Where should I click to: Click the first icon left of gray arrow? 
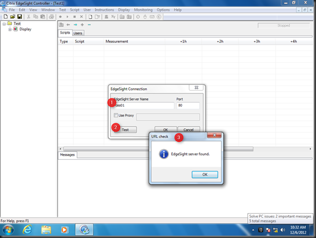coord(61,24)
